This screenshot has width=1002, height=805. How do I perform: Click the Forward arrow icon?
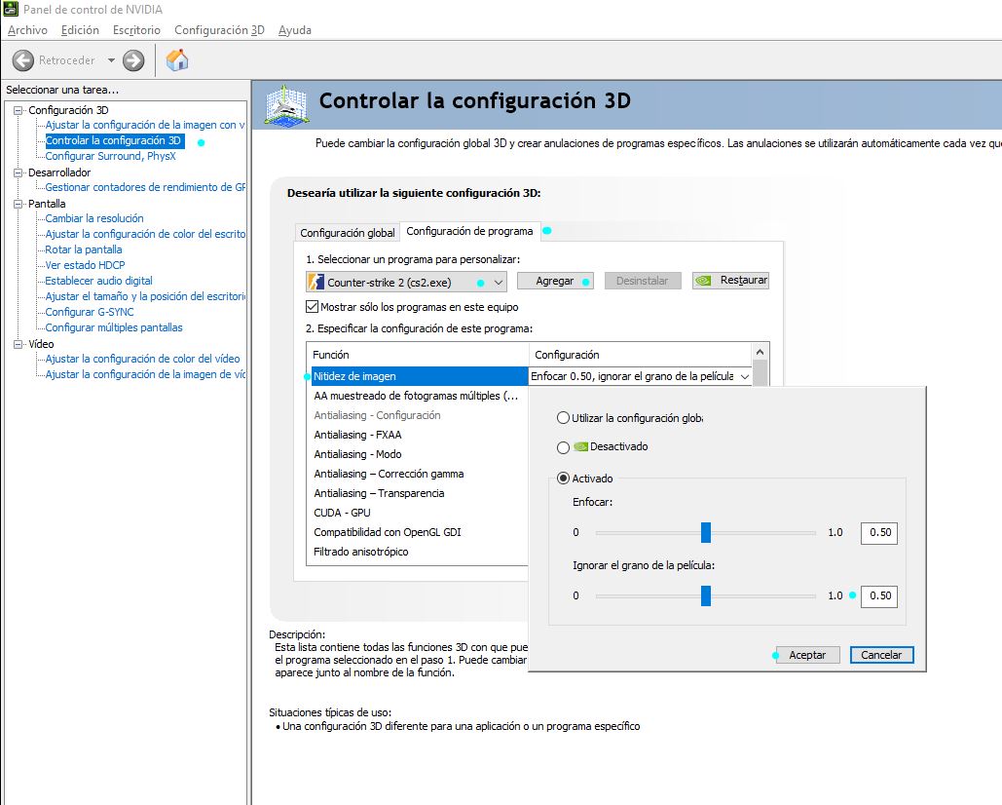click(x=132, y=60)
